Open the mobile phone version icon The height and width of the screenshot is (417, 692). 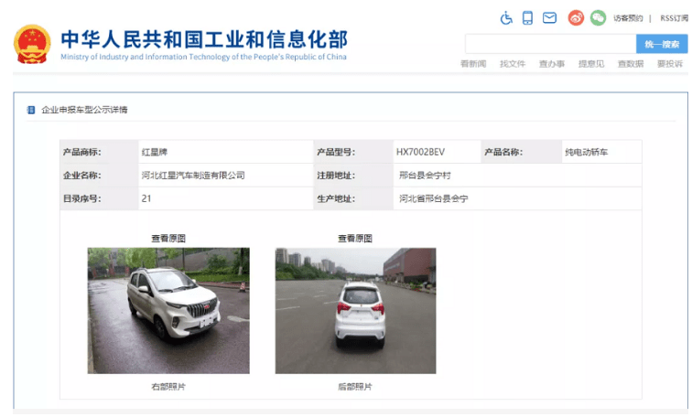[x=528, y=17]
